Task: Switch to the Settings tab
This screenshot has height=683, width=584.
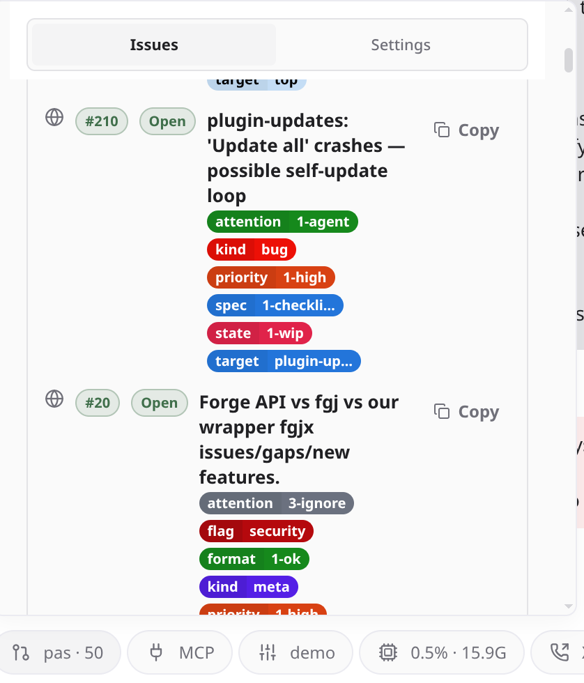Action: click(x=401, y=45)
